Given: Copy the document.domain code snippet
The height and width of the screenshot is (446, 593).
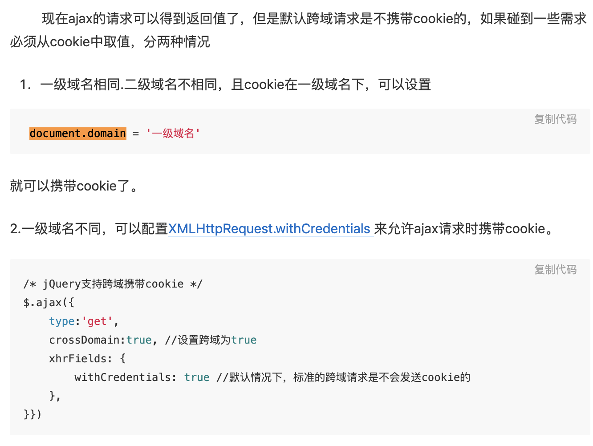Looking at the screenshot, I should 555,119.
